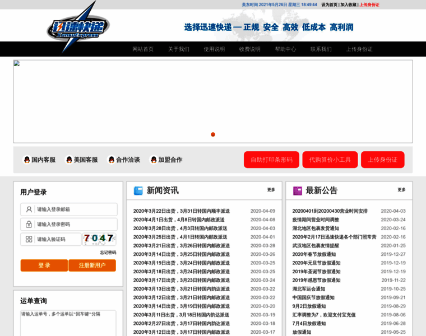Viewport: 426px width, 336px height.
Task: Click the grid icon in captcha field
Action: pos(29,239)
